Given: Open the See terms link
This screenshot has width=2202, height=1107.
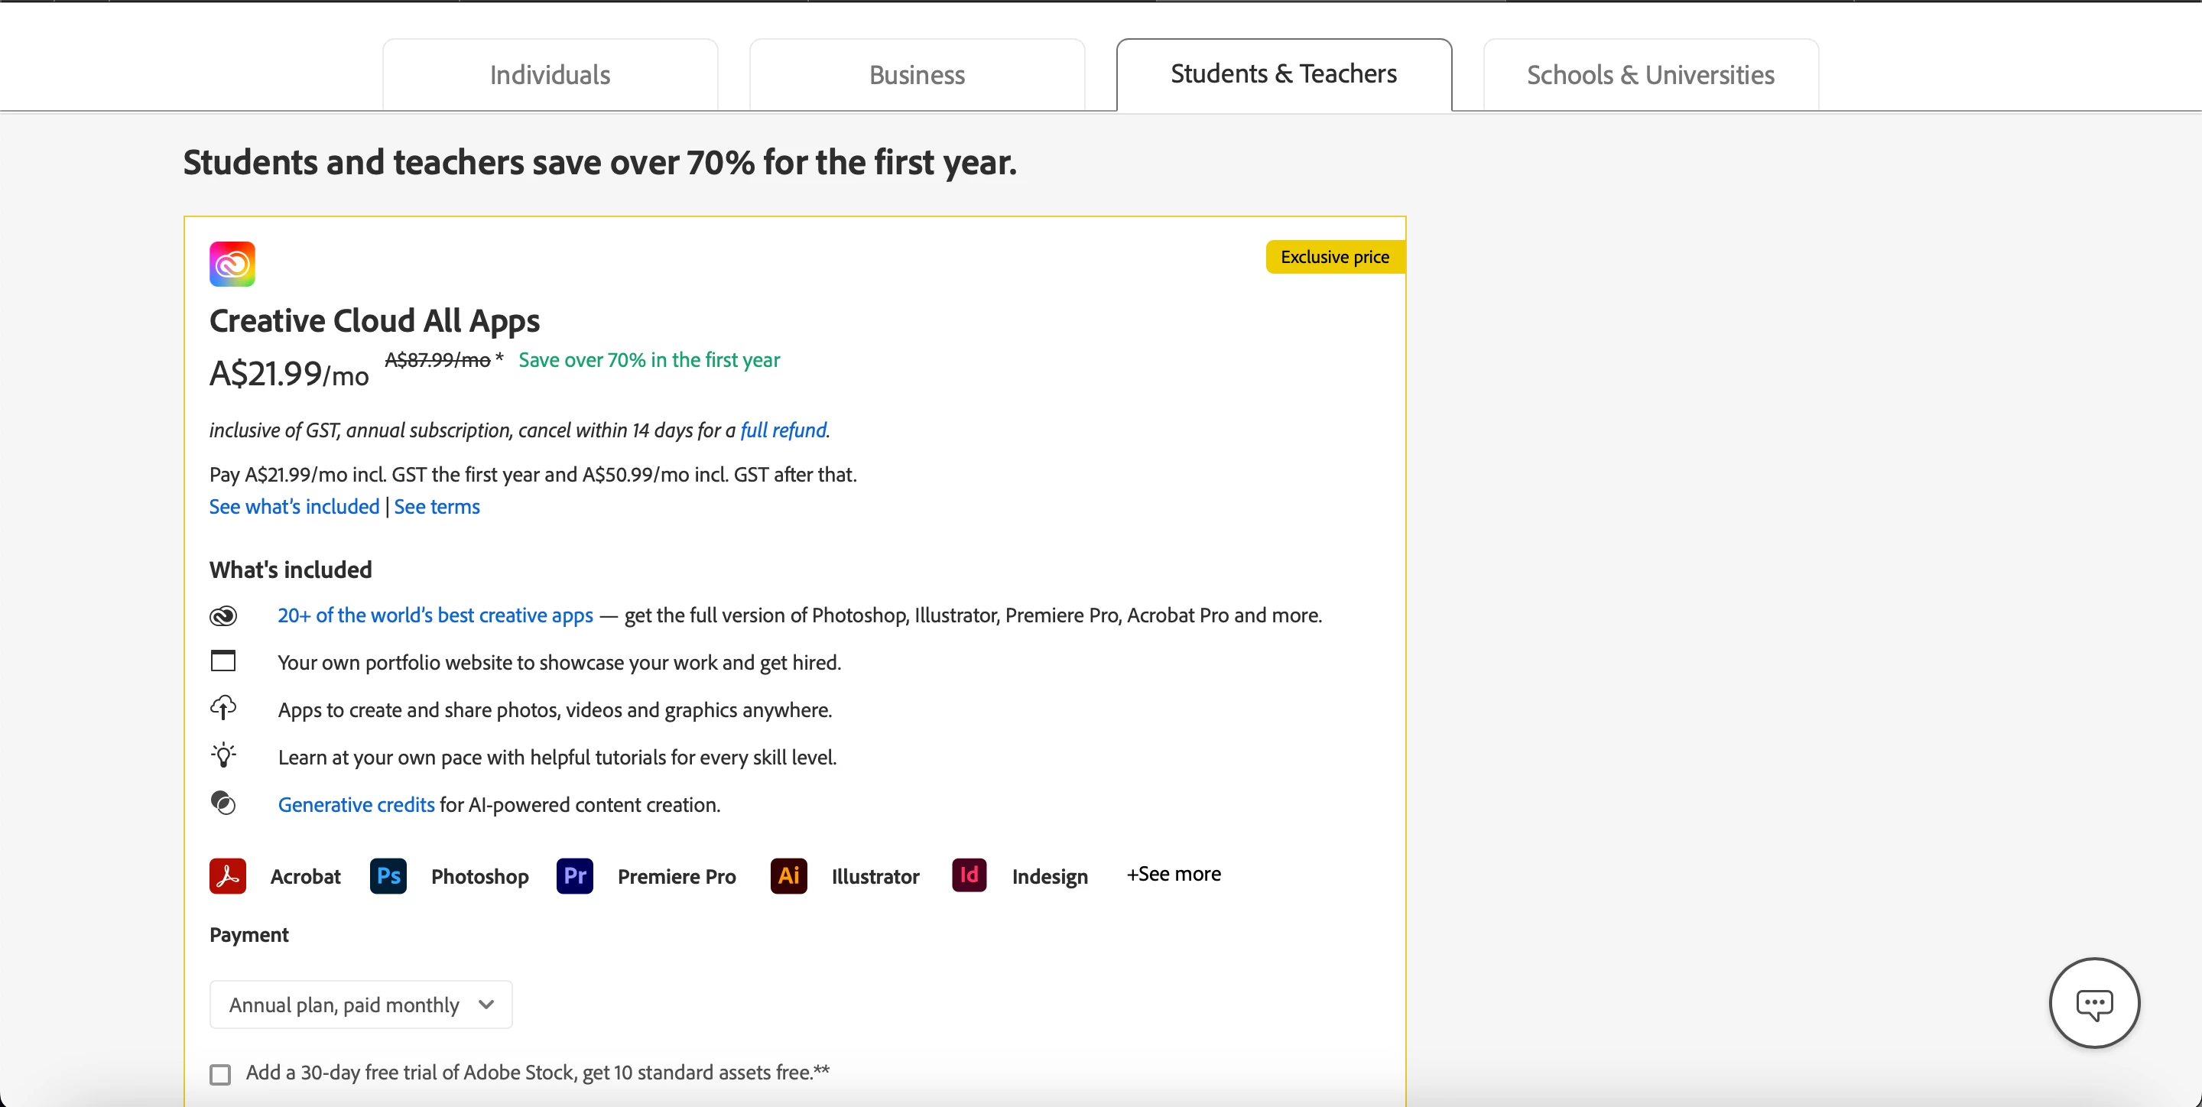Looking at the screenshot, I should 437,506.
